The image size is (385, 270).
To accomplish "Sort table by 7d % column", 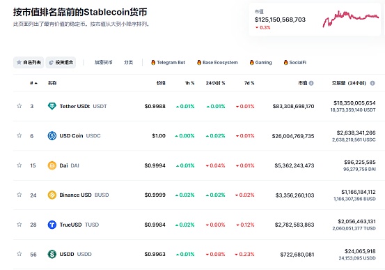I will pos(249,83).
